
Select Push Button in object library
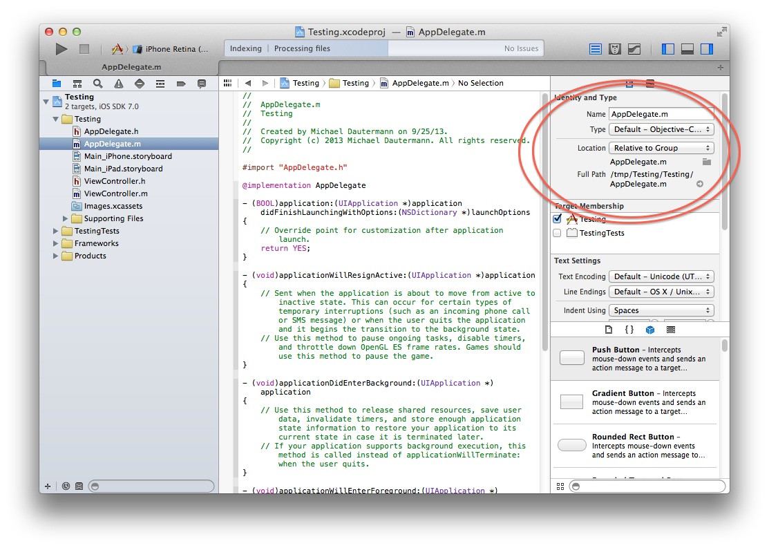[635, 359]
